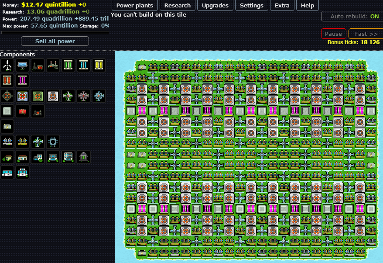The image size is (383, 263).
Task: Pick the tall multi-story office component
Action: coord(68,157)
